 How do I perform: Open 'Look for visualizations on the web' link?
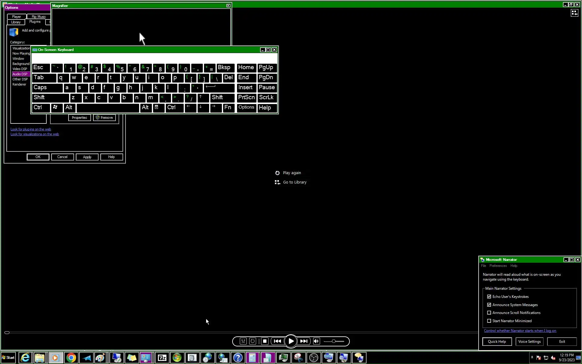click(x=35, y=134)
